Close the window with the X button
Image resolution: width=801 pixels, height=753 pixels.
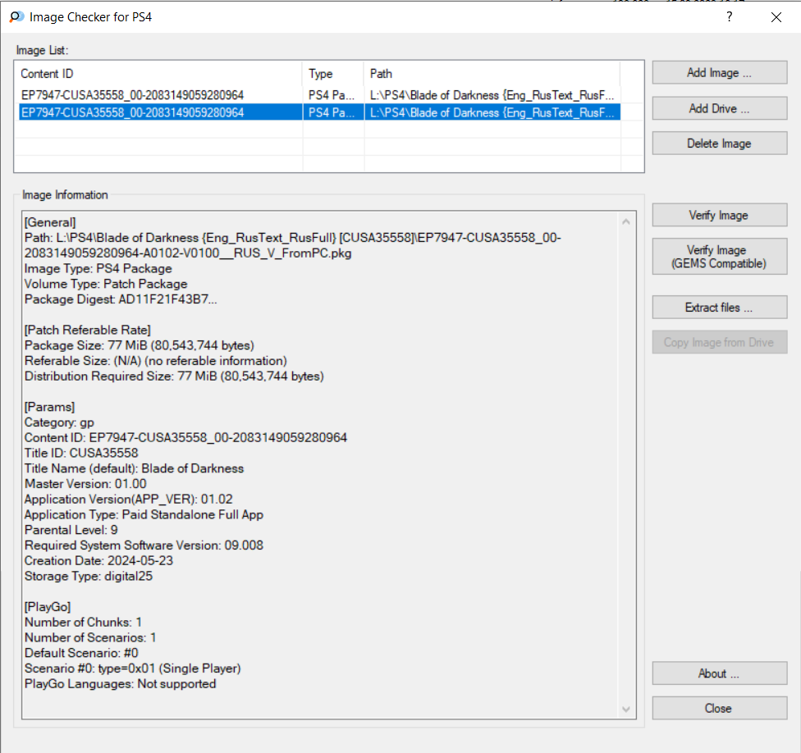(x=776, y=17)
